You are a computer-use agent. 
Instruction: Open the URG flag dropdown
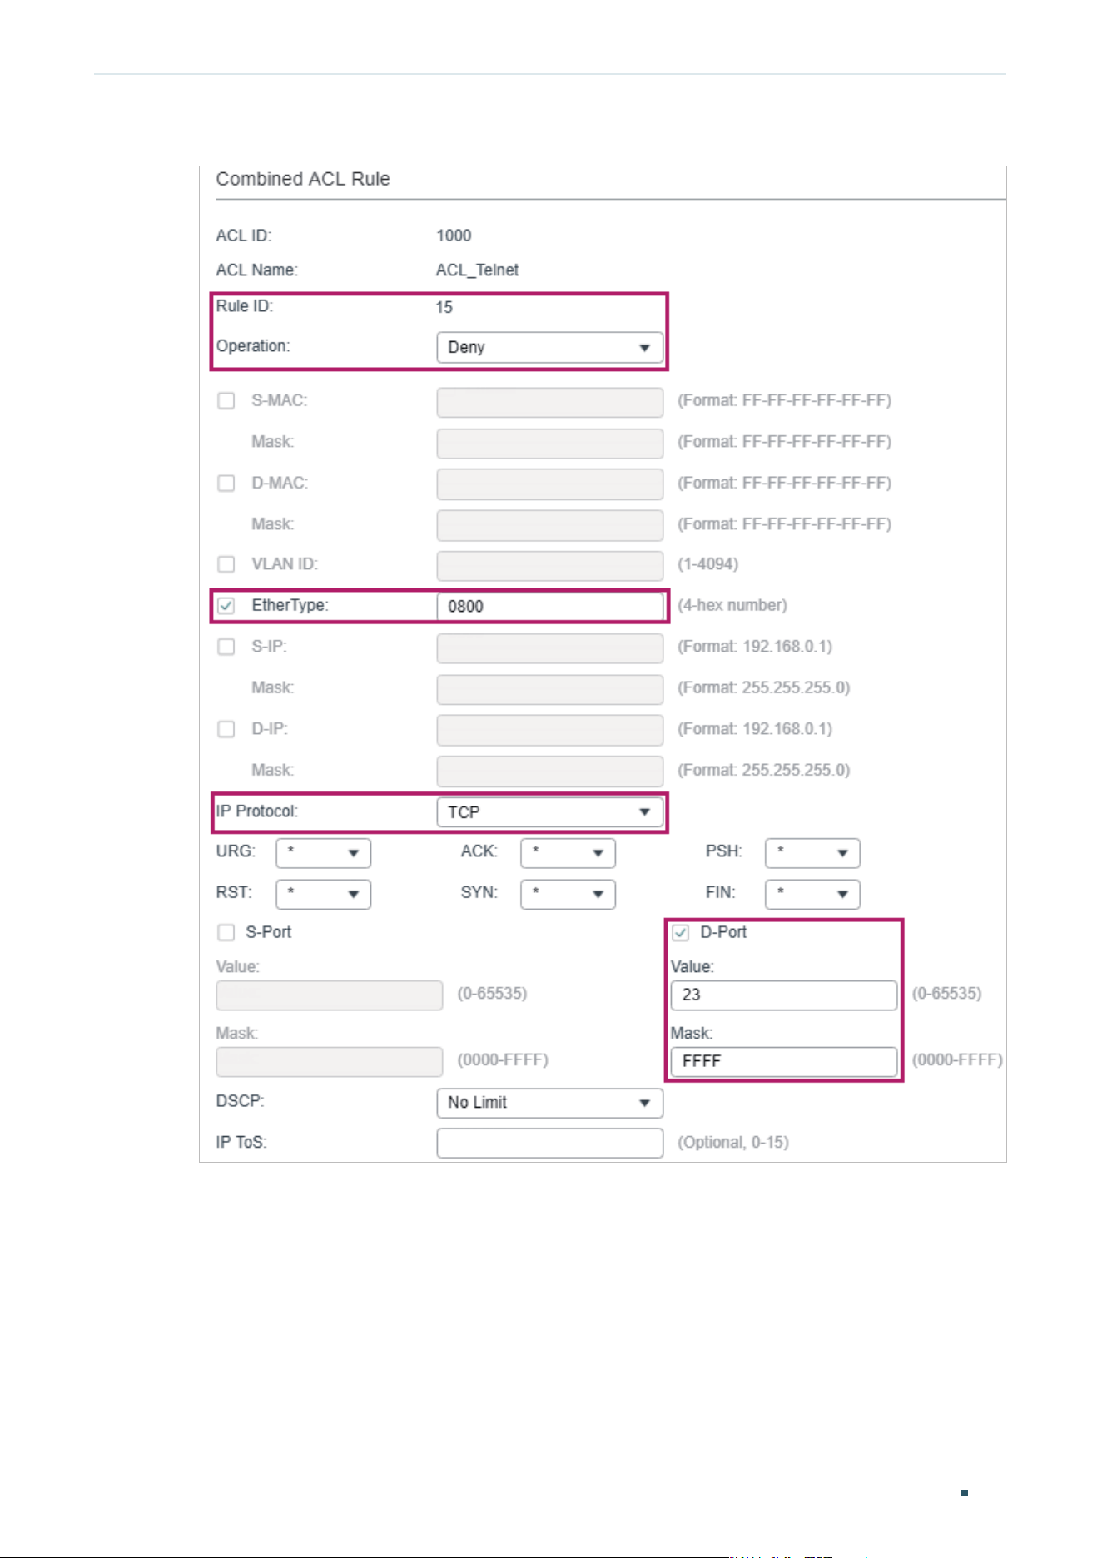coord(324,853)
